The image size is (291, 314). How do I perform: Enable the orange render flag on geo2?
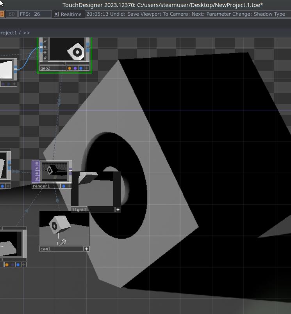pos(70,68)
